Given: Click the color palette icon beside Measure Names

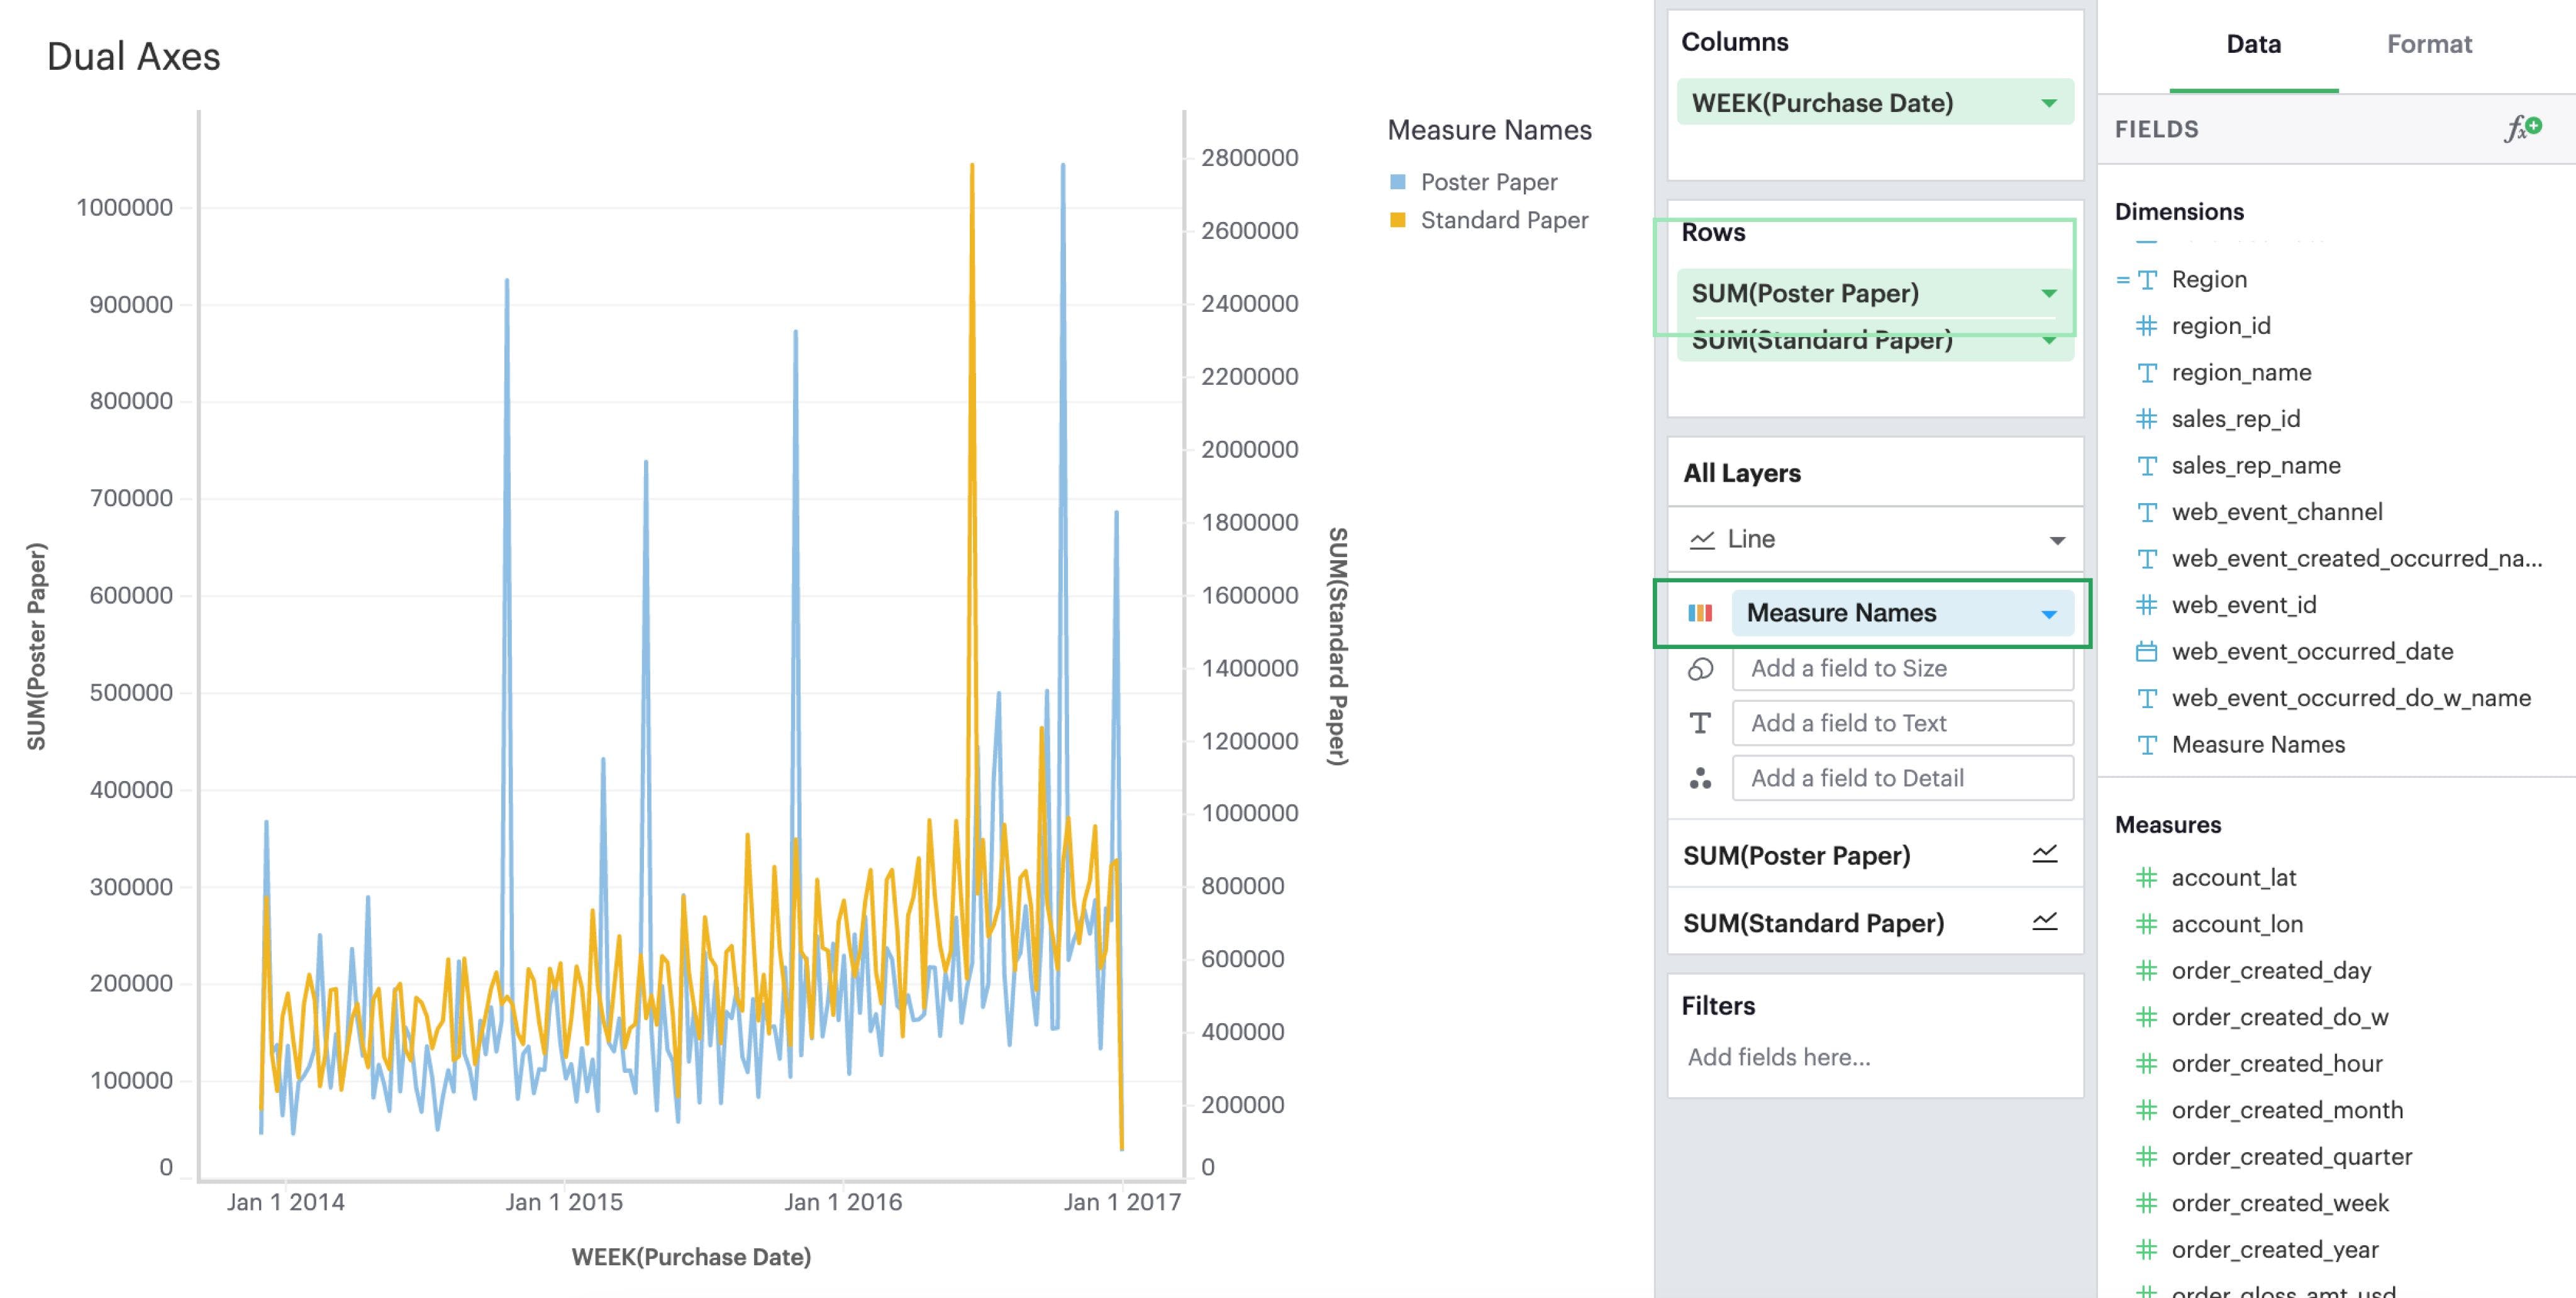Looking at the screenshot, I should coord(1700,613).
